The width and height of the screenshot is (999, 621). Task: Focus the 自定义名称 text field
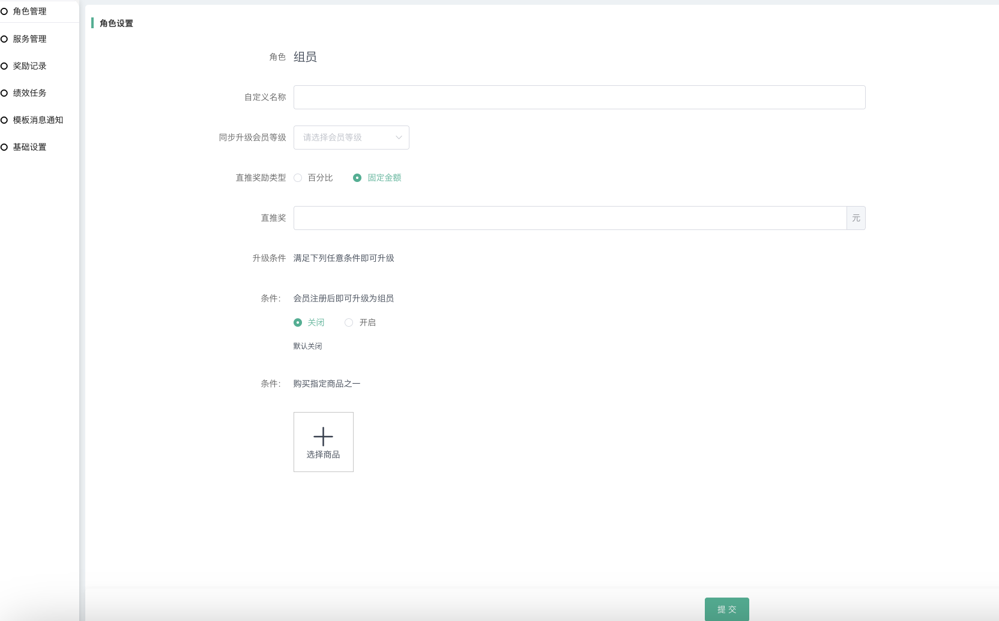tap(579, 97)
